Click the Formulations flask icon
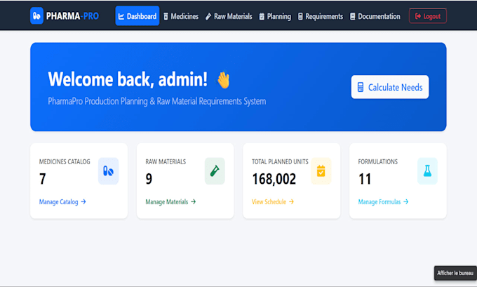Viewport: 477px width, 287px height. pos(427,171)
